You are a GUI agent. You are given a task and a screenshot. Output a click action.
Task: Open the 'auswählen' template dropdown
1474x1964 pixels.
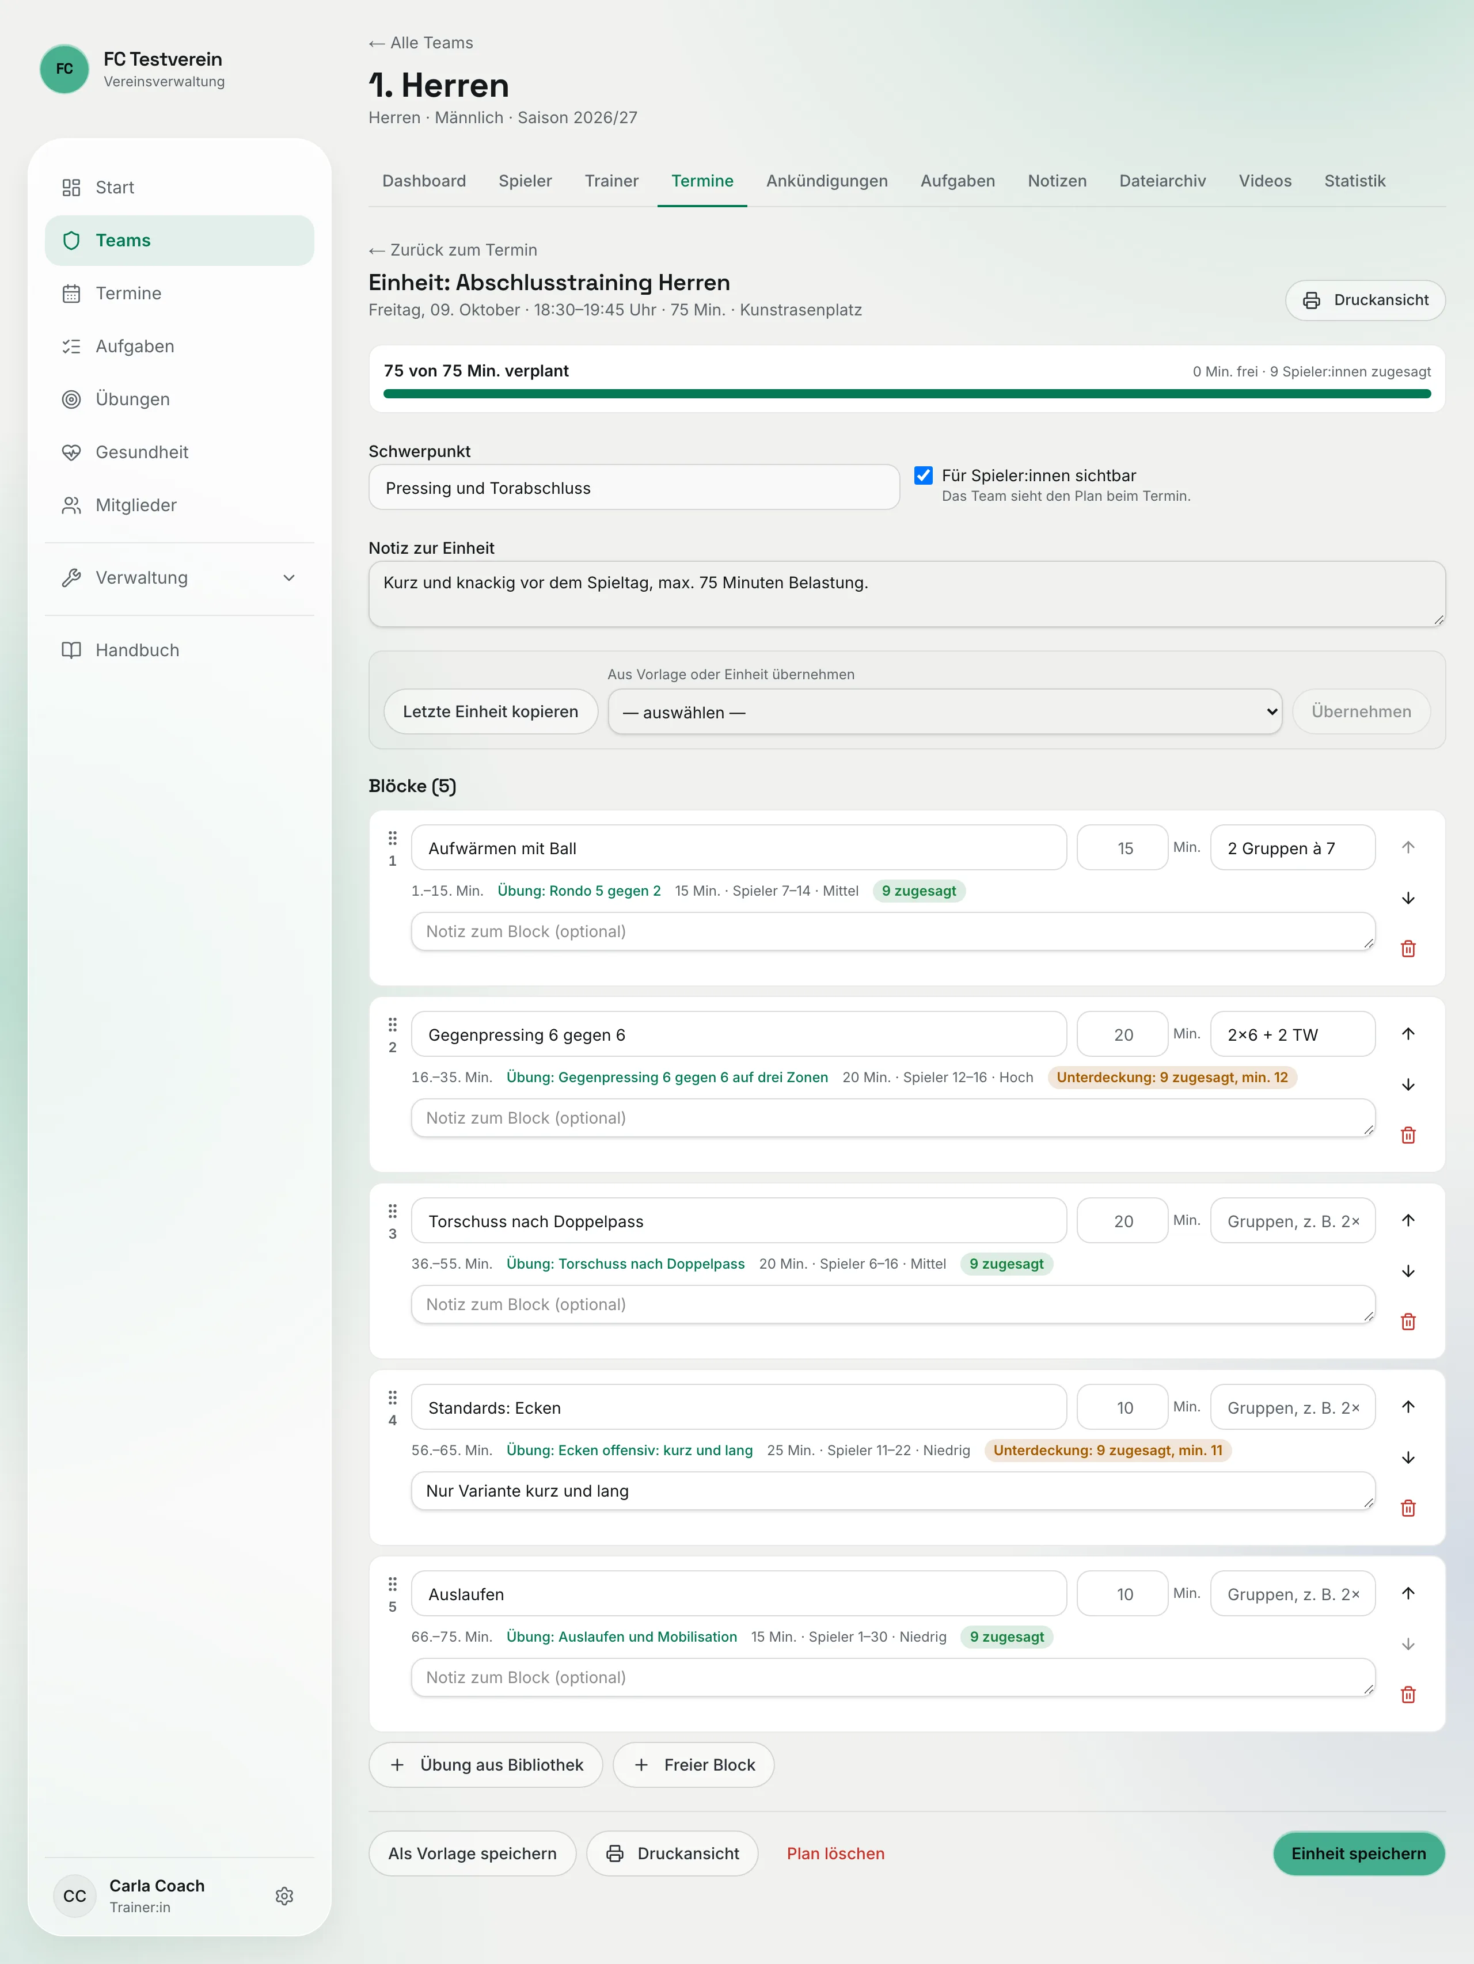(x=945, y=711)
